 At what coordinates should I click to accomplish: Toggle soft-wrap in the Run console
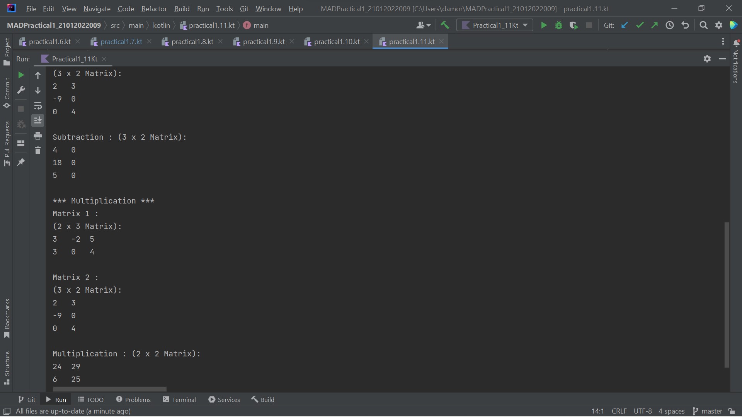point(38,106)
